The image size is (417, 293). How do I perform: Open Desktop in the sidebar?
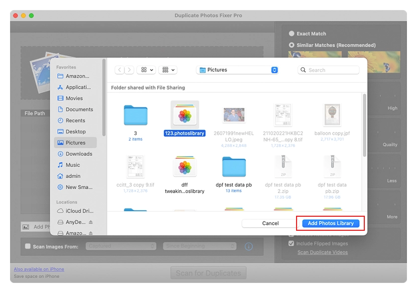[75, 131]
